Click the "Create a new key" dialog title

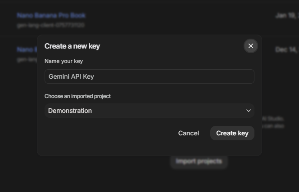(72, 46)
